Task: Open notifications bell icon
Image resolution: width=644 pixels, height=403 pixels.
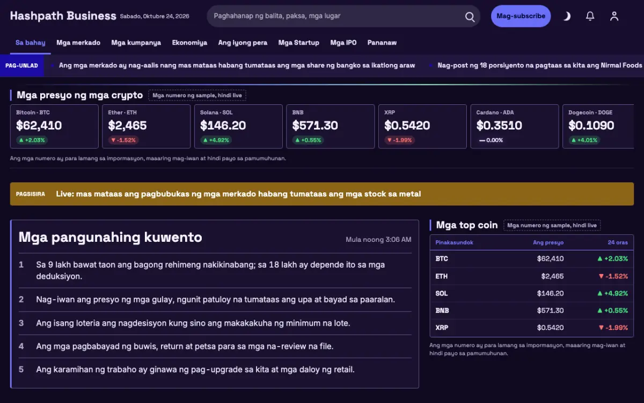Action: (590, 16)
